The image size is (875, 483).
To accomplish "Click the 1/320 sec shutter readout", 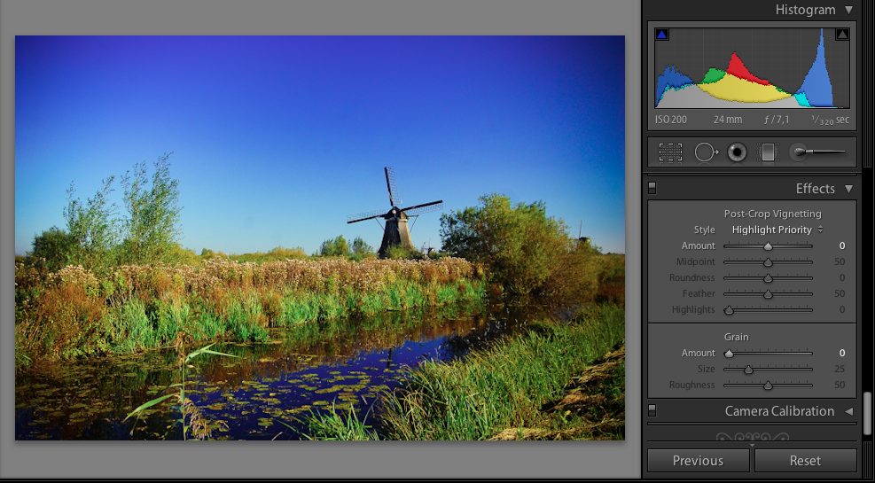I will pyautogui.click(x=830, y=120).
